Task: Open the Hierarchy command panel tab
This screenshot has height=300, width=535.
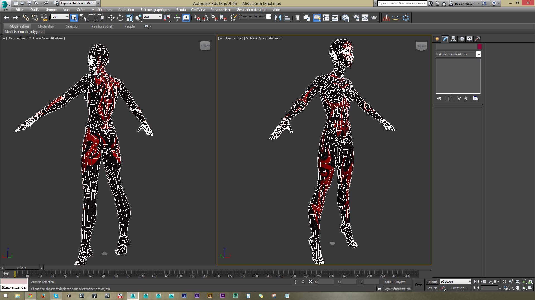Action: pos(453,39)
